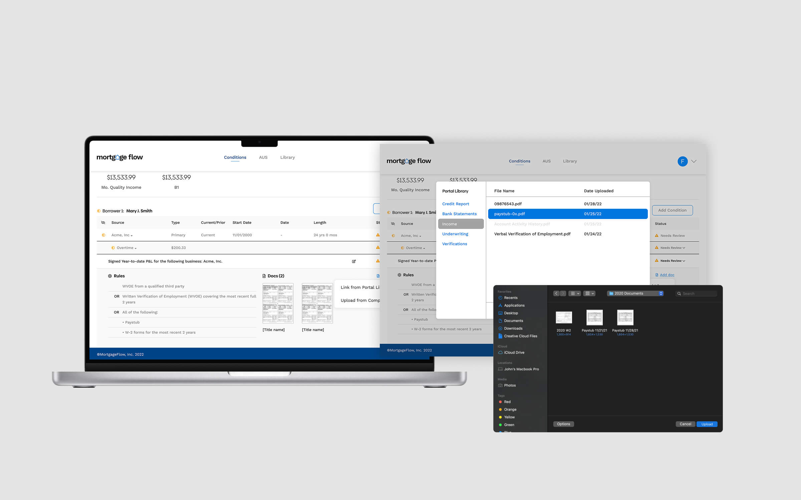The height and width of the screenshot is (500, 801).
Task: Click the edit icon on P&L condition row
Action: pos(354,261)
